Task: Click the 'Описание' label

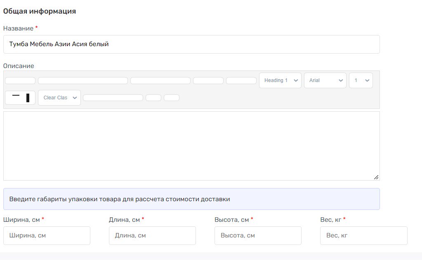Action: coord(19,66)
